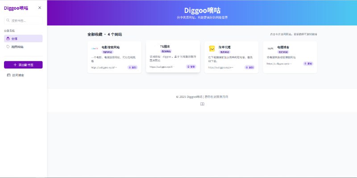Viewport: 357px width, 178px height.
Task: Click the header subtitle under Diggoo嘀咕
Action: (202, 17)
